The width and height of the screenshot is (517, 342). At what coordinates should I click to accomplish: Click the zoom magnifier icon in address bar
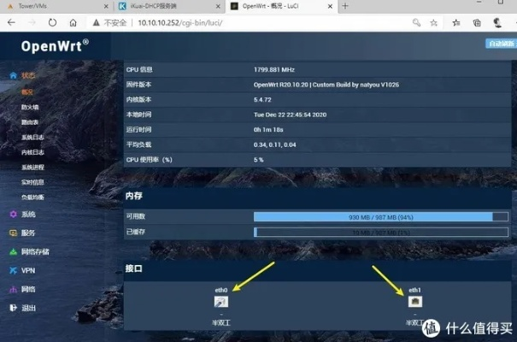416,22
